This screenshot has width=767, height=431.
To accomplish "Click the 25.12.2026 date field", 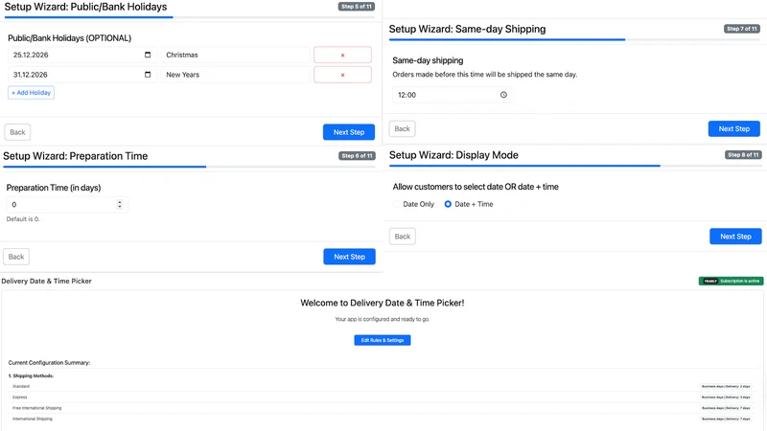I will click(x=82, y=55).
